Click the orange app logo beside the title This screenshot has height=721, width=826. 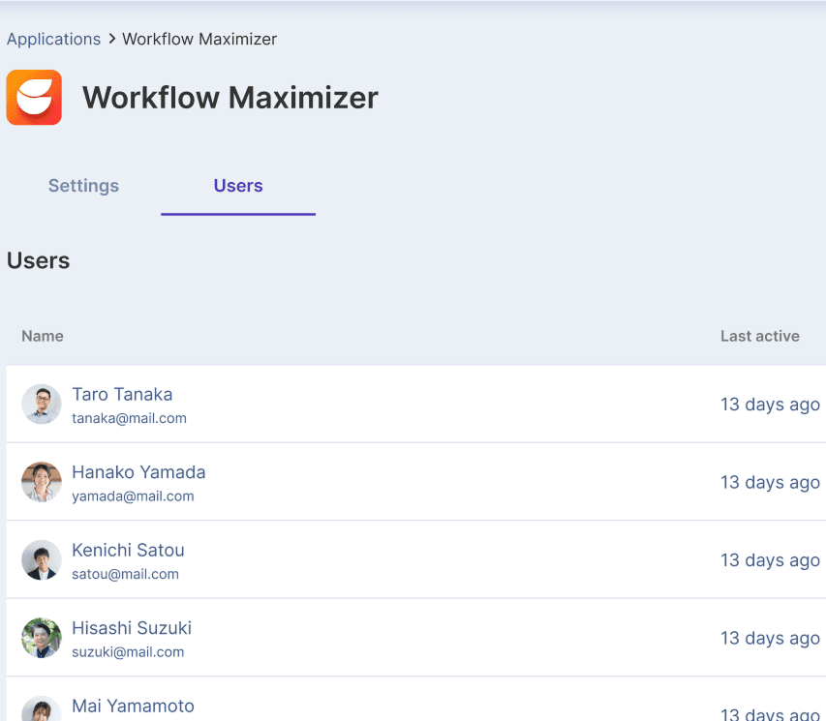coord(34,97)
